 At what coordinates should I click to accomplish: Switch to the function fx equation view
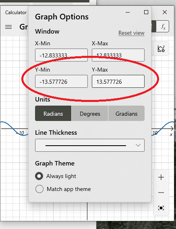click(163, 26)
